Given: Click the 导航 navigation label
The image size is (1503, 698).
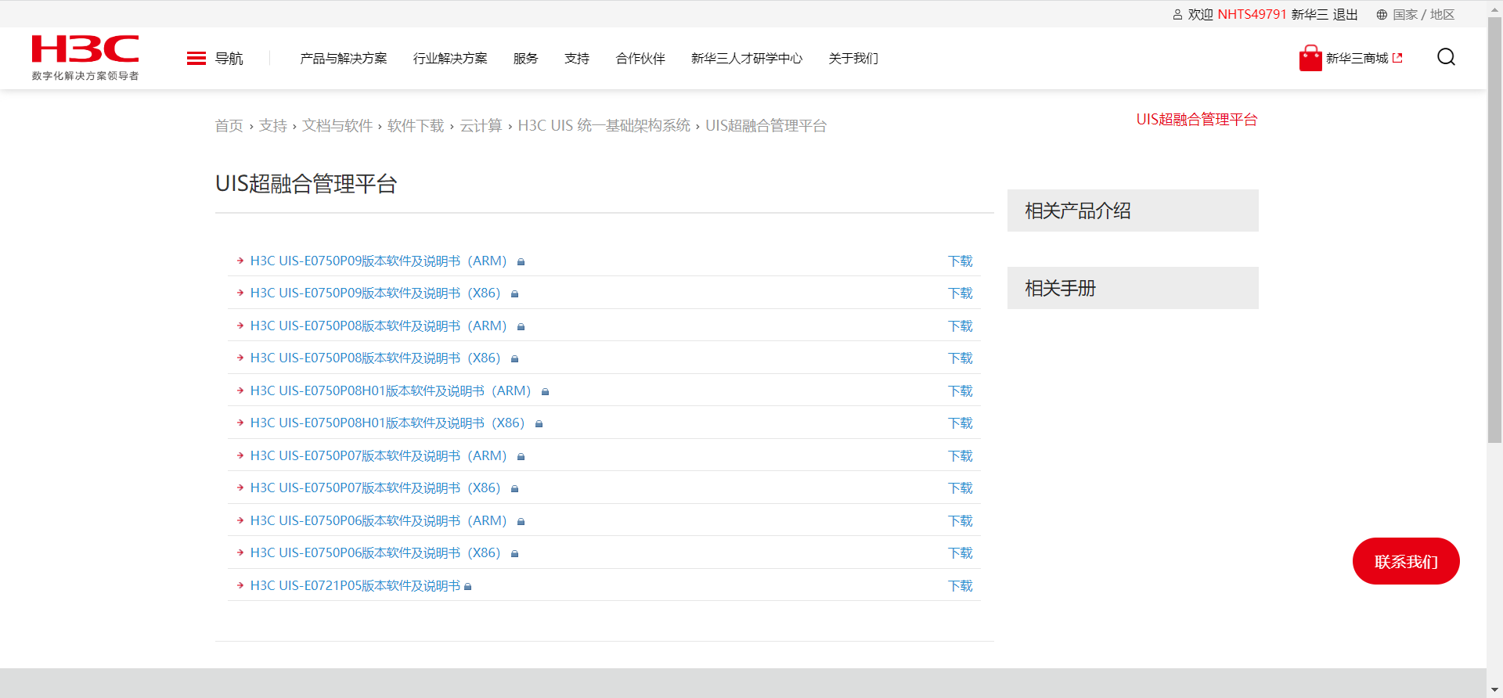Looking at the screenshot, I should (229, 59).
